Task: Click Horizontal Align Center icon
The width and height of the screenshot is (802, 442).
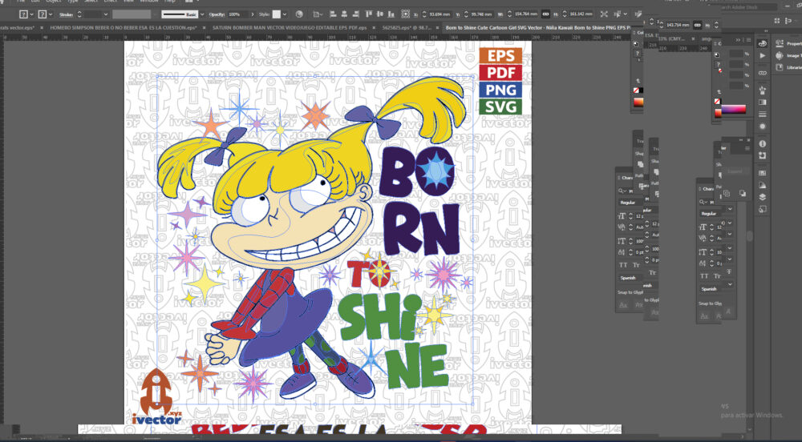Action: tap(344, 14)
